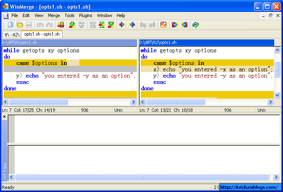Select the current difference toolbar icon

[x=61, y=25]
